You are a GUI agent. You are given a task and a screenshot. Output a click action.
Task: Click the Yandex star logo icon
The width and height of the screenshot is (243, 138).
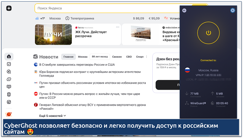[9, 8]
